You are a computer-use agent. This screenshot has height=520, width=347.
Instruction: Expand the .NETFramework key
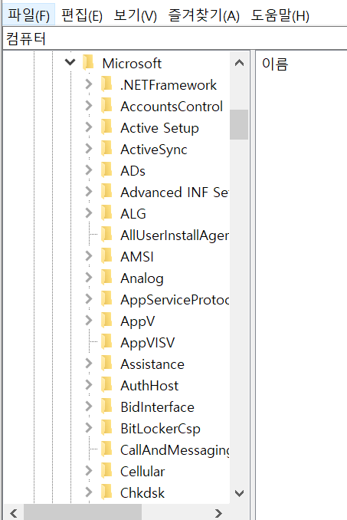pyautogui.click(x=88, y=84)
